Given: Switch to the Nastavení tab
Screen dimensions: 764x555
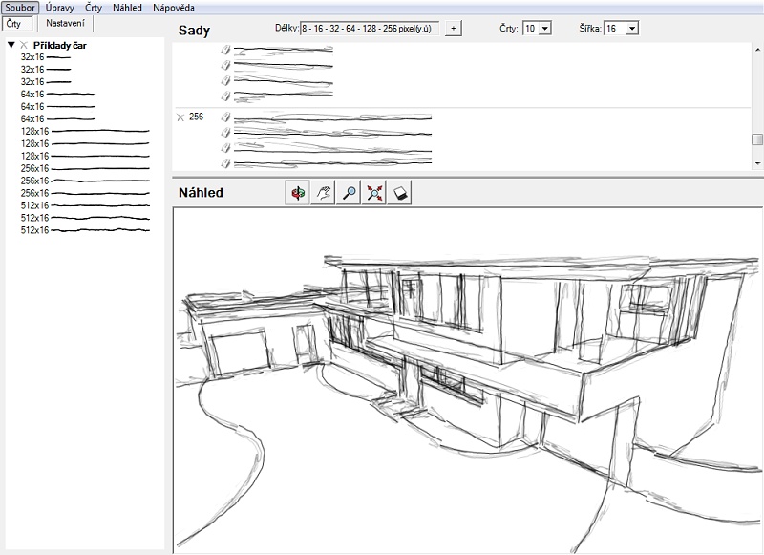Looking at the screenshot, I should click(64, 22).
